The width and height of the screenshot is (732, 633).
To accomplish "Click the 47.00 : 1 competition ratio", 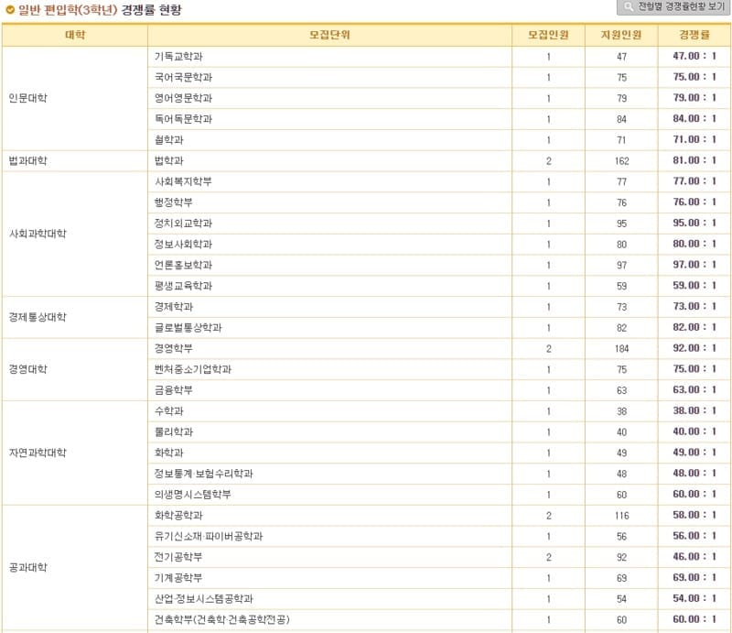I will pyautogui.click(x=694, y=56).
